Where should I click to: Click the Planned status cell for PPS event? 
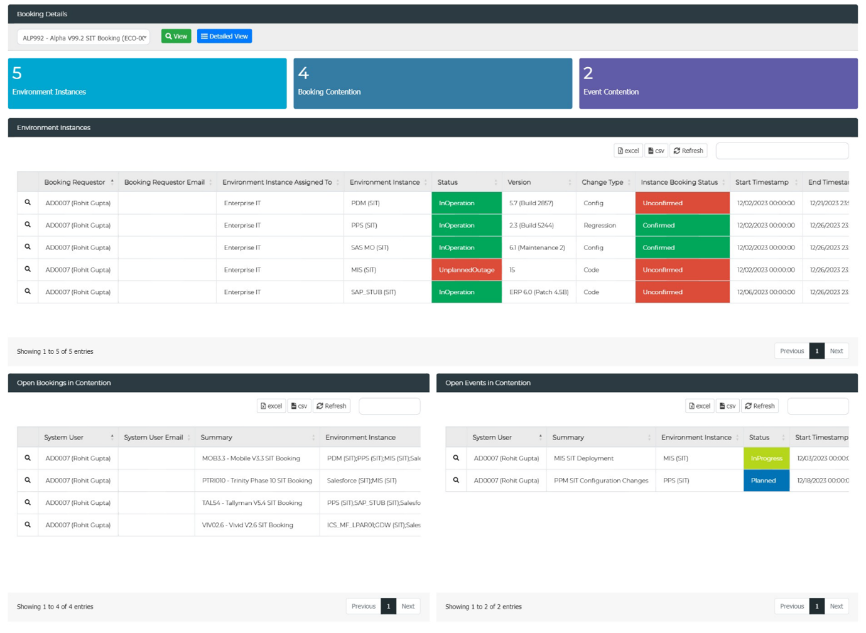pyautogui.click(x=766, y=480)
